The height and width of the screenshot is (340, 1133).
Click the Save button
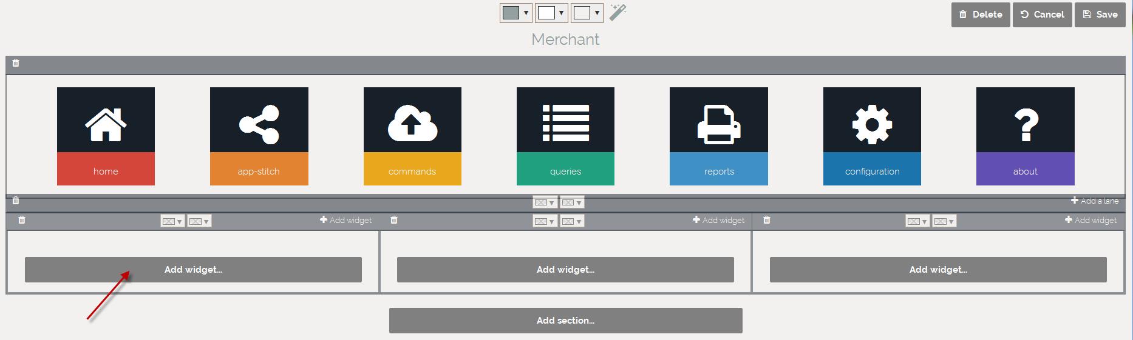(x=1100, y=15)
